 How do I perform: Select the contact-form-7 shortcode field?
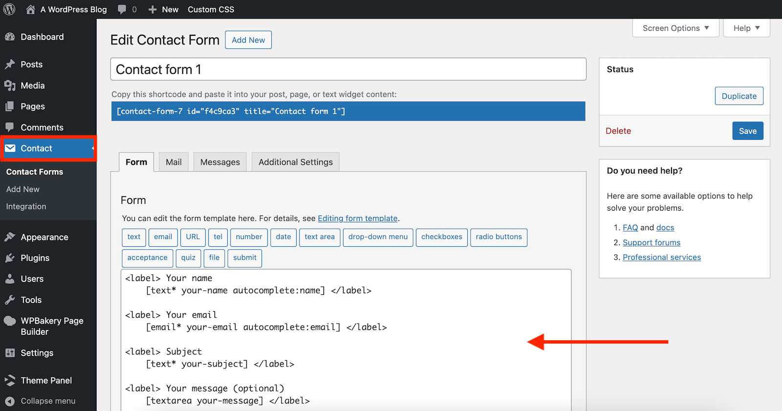348,111
